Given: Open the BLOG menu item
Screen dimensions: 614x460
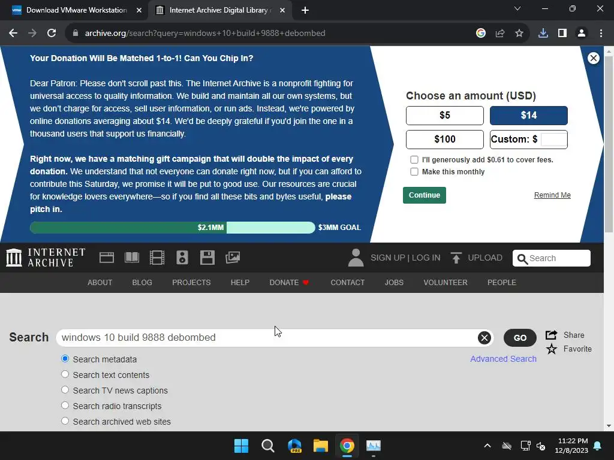Looking at the screenshot, I should pos(142,283).
